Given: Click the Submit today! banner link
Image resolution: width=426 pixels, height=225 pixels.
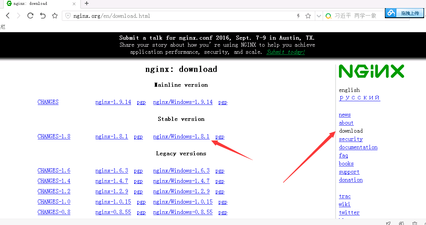Looking at the screenshot, I should click(x=286, y=52).
